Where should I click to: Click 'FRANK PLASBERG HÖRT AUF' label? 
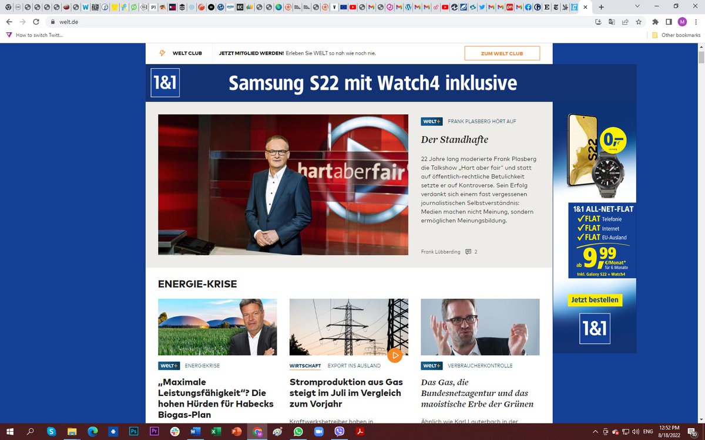point(482,121)
